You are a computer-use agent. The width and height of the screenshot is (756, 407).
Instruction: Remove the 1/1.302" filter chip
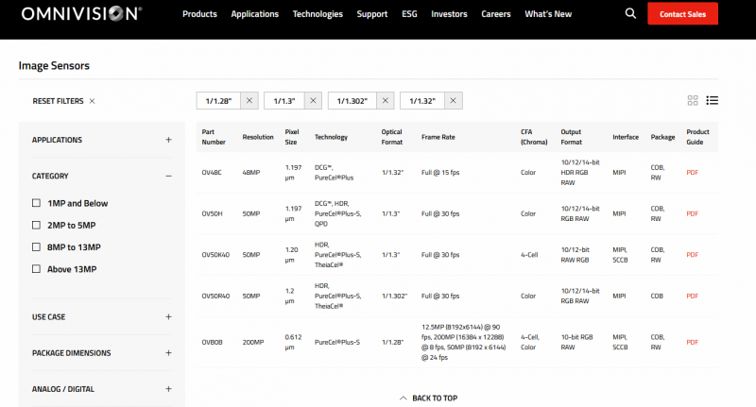coord(386,101)
